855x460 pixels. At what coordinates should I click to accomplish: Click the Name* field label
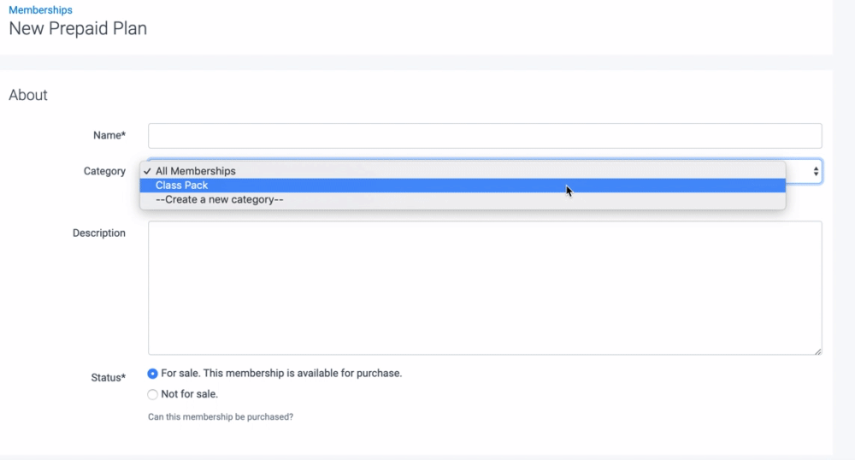point(109,136)
